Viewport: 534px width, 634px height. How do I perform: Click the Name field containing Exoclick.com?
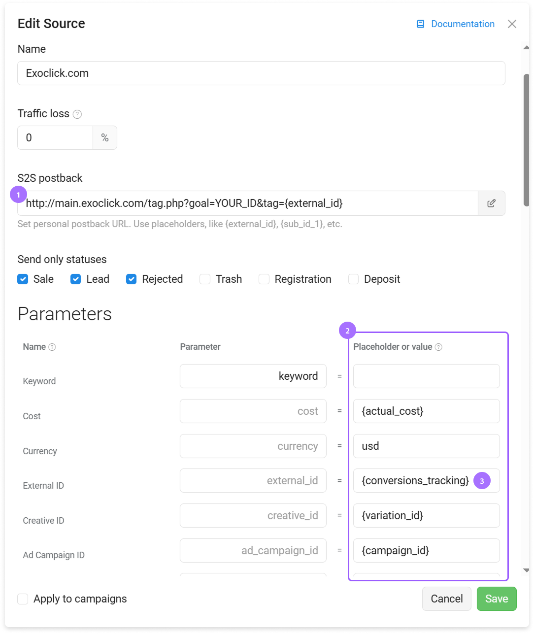tap(261, 73)
